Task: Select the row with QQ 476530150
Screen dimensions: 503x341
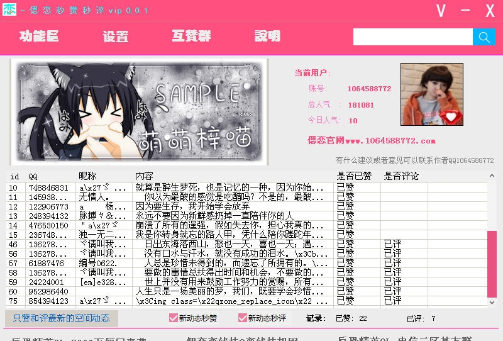Action: (246, 225)
